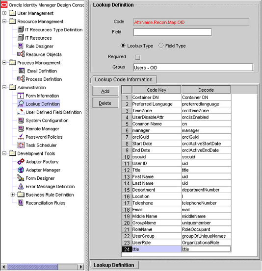262x271 pixels.
Task: Click the Telephone code key cell
Action: coord(157,203)
